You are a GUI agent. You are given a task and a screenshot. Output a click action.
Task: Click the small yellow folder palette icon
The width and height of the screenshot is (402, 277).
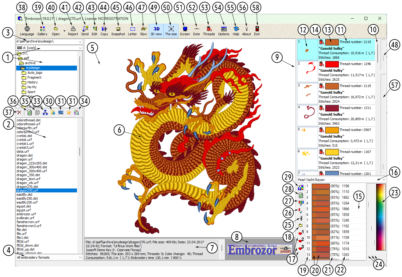click(301, 226)
